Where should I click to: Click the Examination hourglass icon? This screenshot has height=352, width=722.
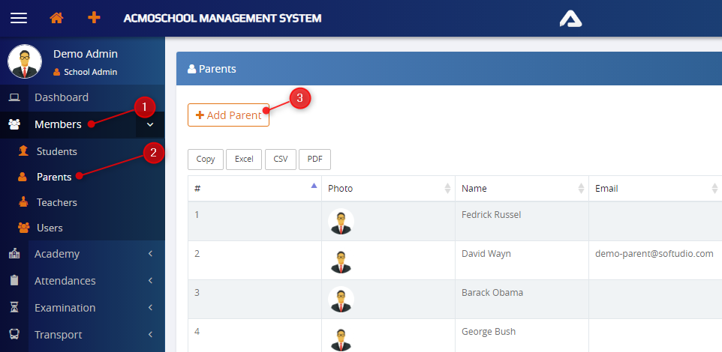click(14, 308)
